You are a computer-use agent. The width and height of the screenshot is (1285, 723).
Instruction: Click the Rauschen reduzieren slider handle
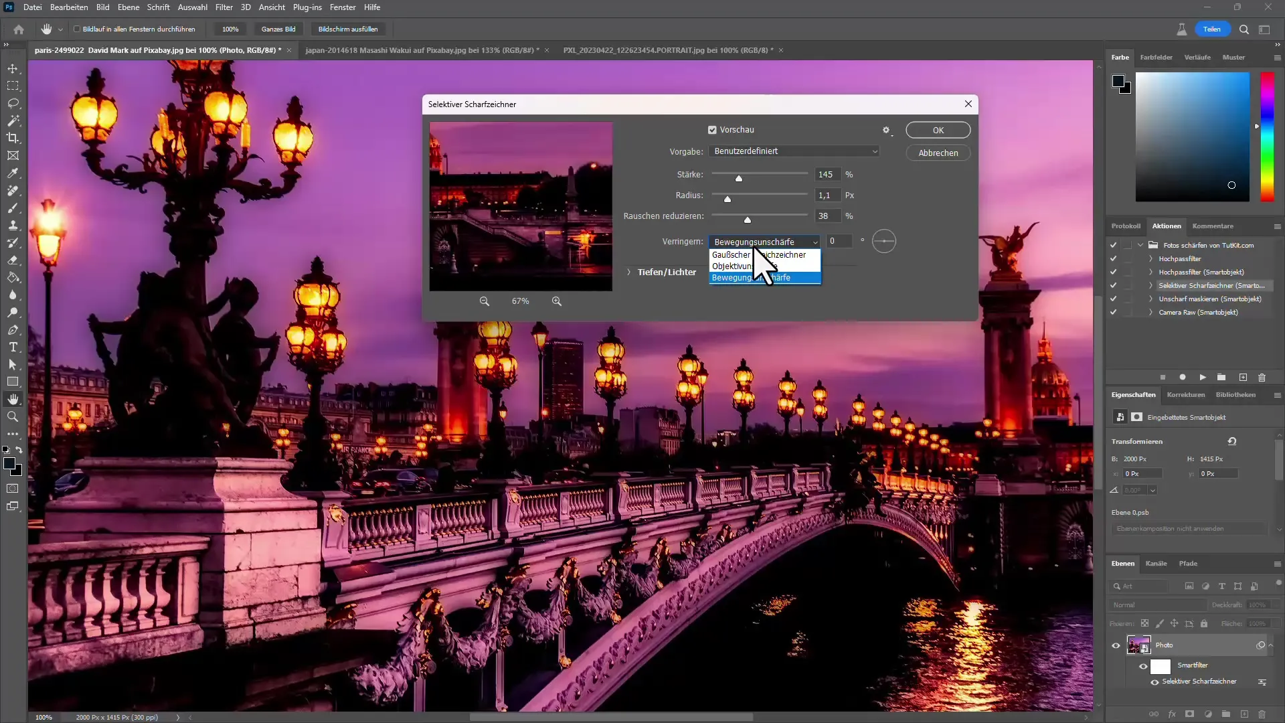[x=748, y=220]
